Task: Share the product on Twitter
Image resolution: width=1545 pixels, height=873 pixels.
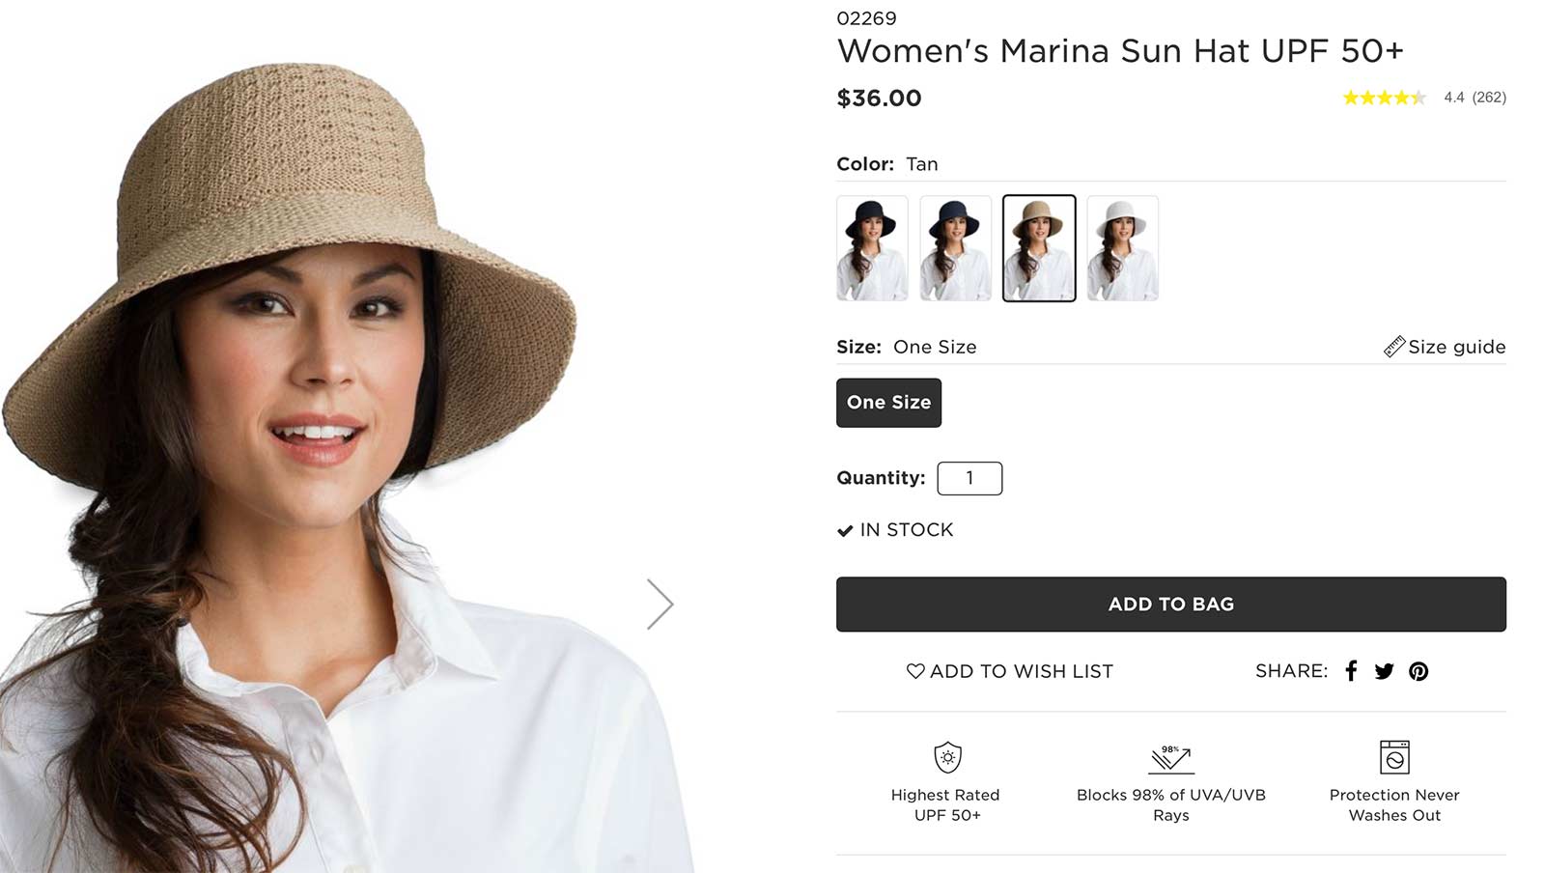Action: click(1385, 670)
